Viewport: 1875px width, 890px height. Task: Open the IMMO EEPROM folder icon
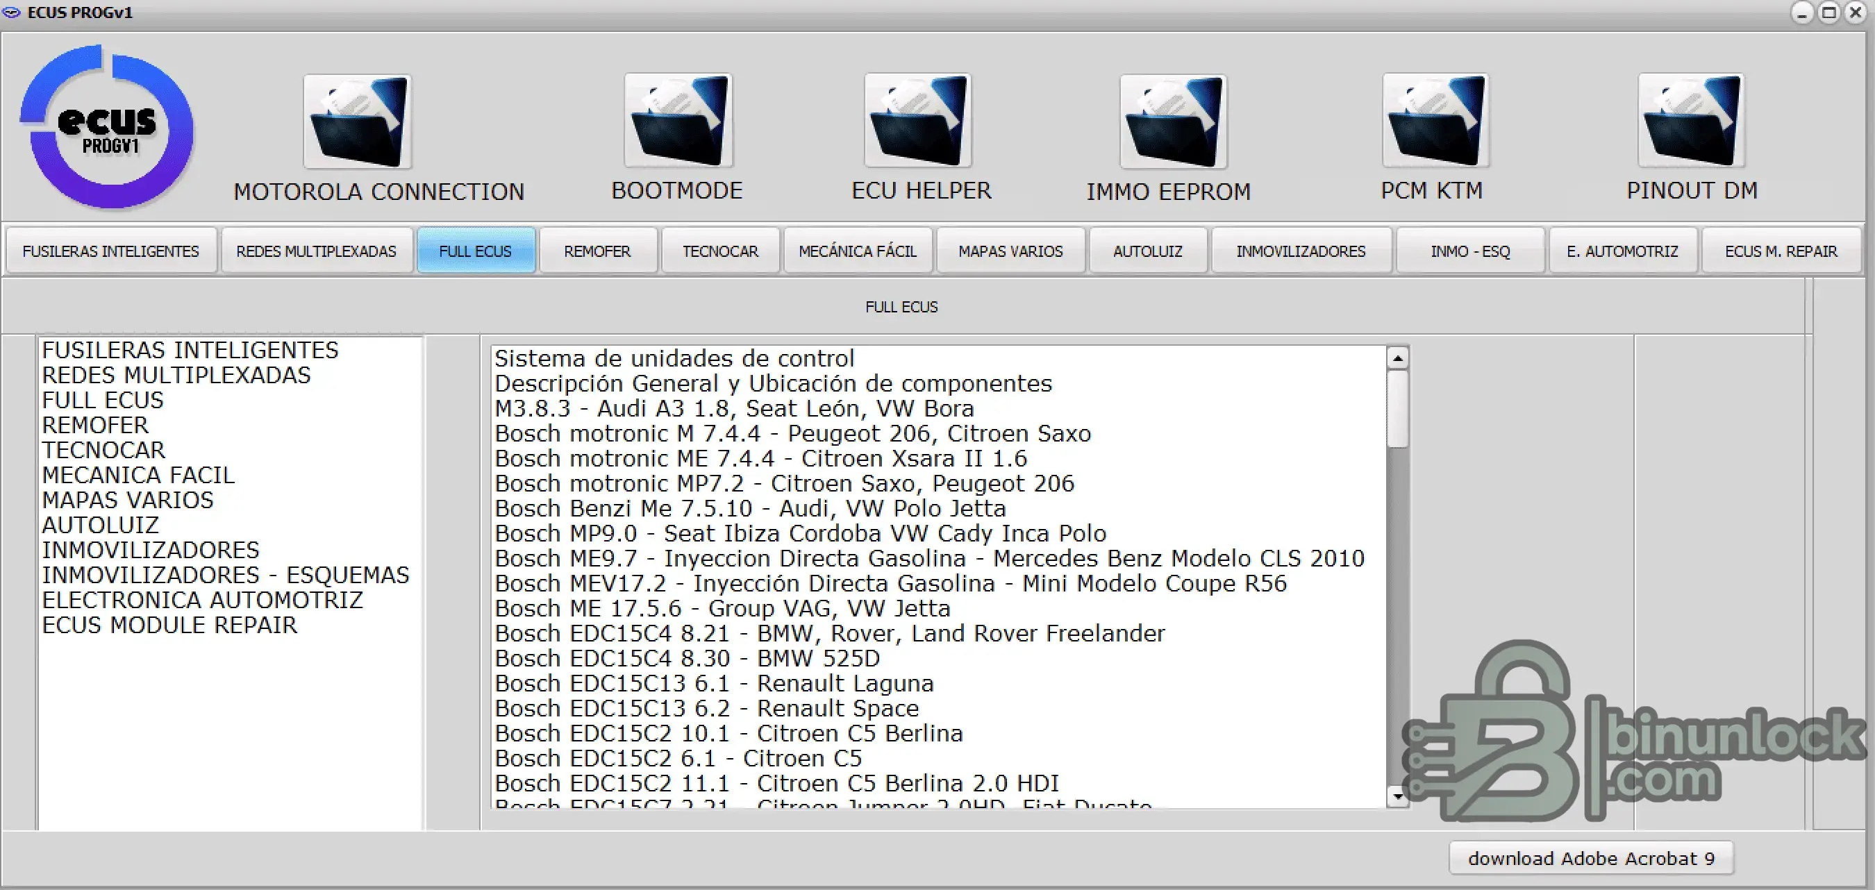click(1174, 121)
